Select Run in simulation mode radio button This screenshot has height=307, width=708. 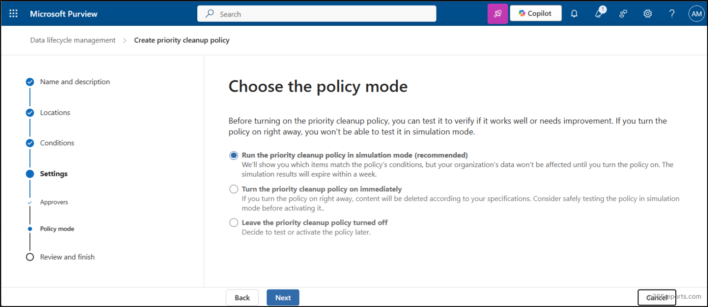click(x=234, y=155)
